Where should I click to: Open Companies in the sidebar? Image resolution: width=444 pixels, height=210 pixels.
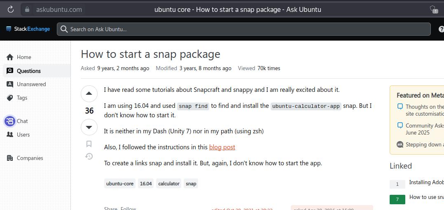[30, 158]
